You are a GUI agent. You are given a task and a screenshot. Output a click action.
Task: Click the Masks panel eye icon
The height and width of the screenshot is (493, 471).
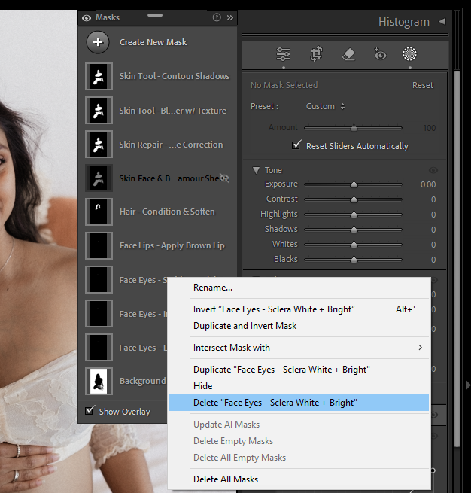pyautogui.click(x=87, y=17)
